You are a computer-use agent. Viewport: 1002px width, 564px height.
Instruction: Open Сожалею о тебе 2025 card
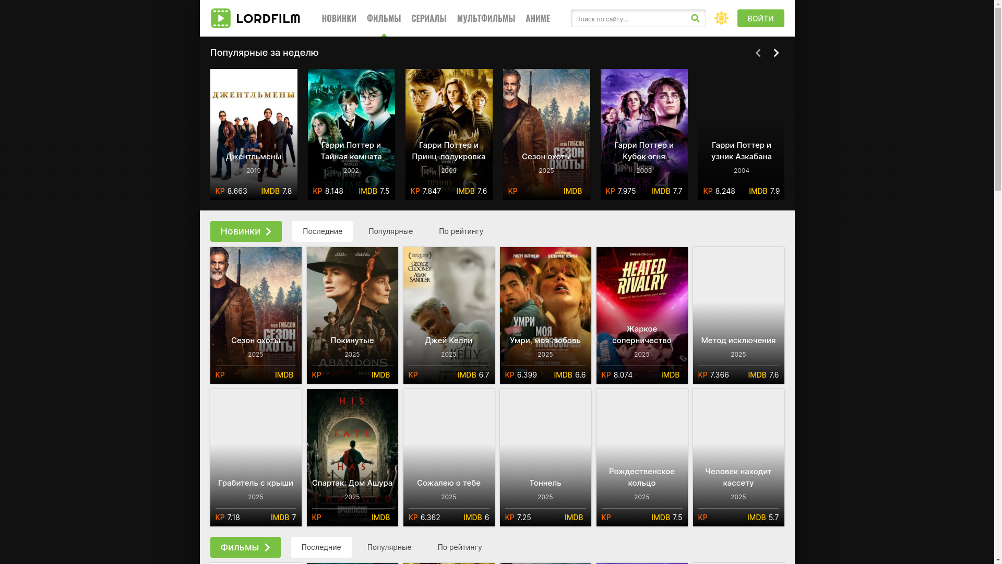click(449, 457)
